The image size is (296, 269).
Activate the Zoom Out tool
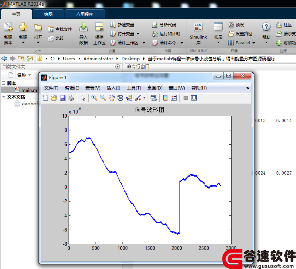(x=103, y=98)
